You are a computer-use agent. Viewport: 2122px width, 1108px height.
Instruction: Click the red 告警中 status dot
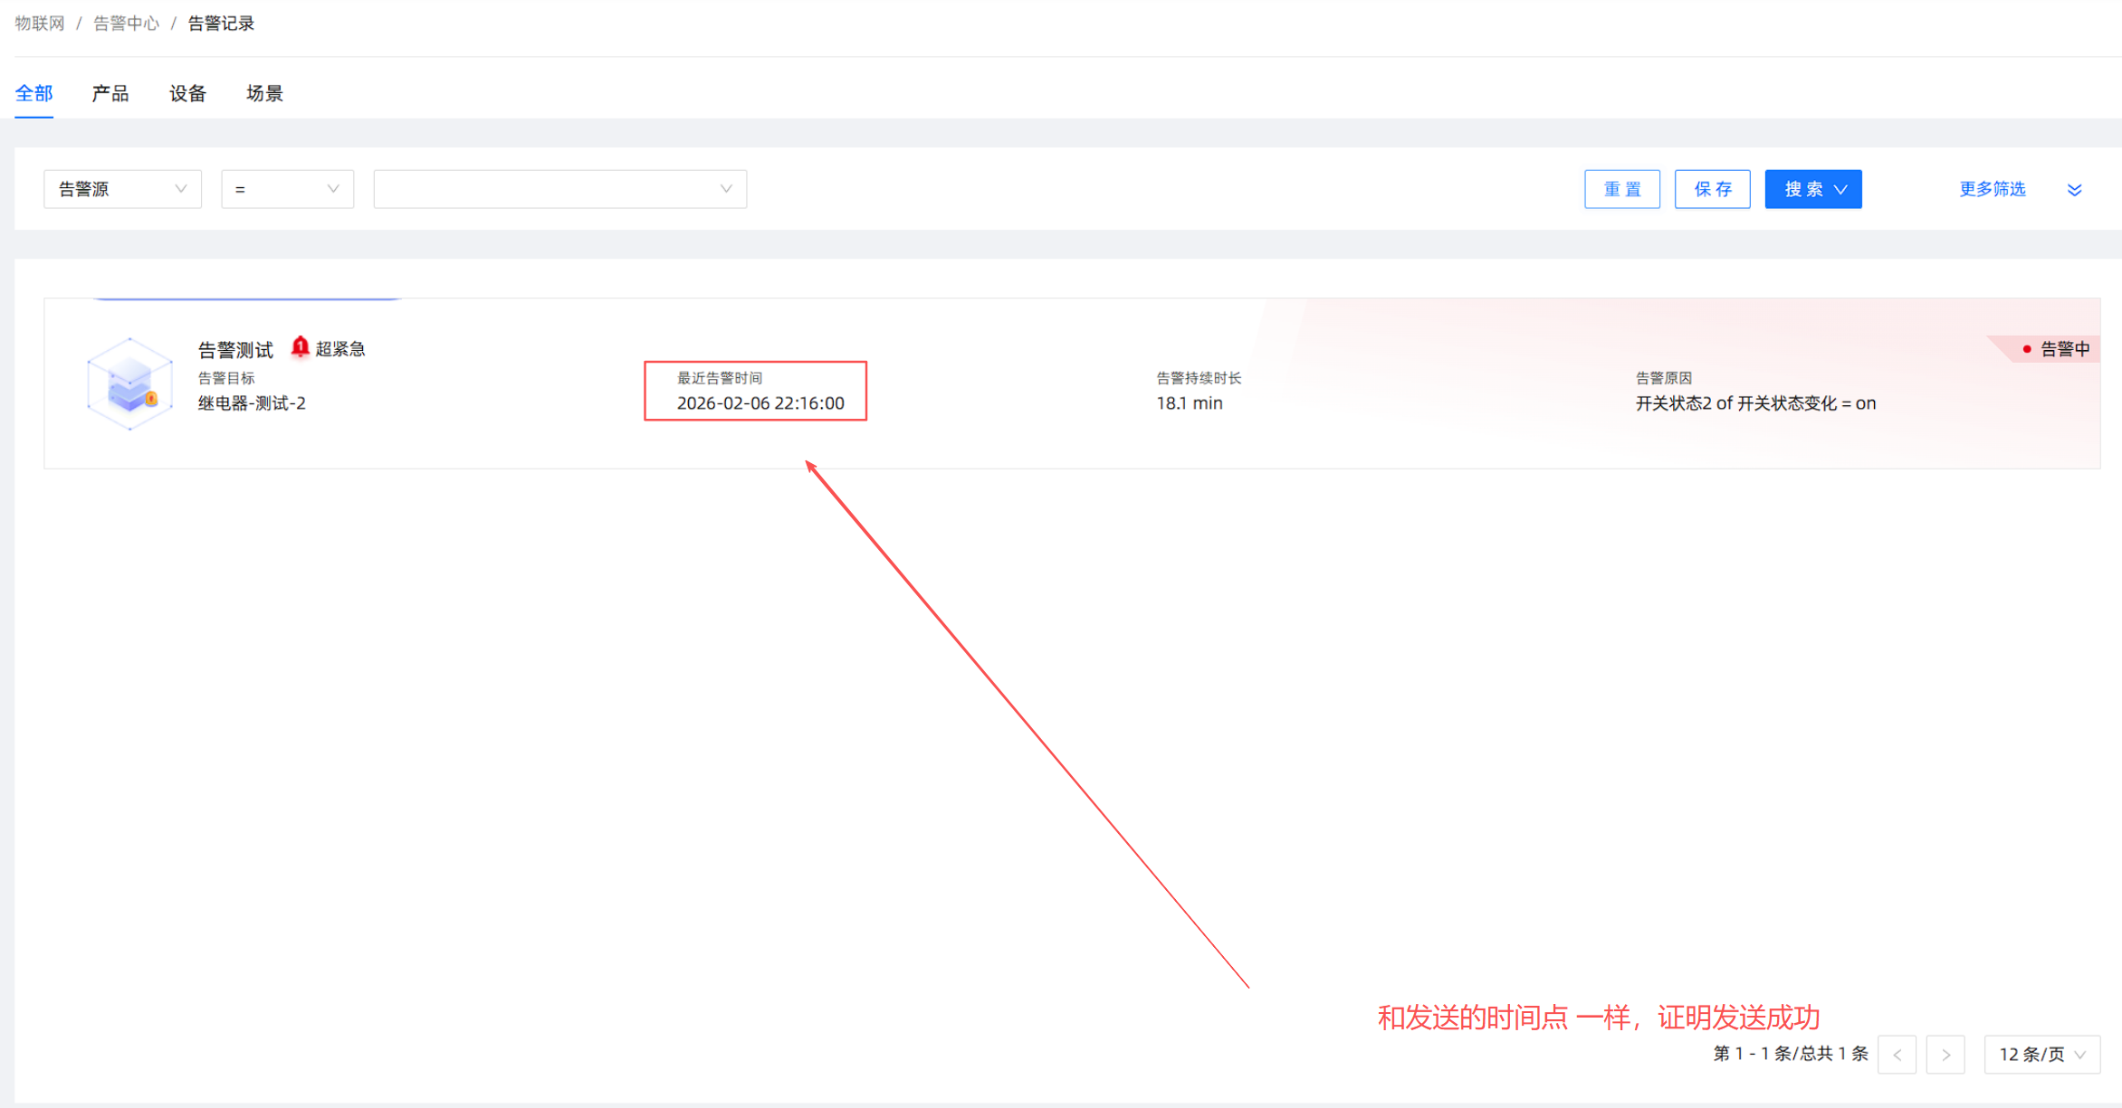coord(2026,349)
